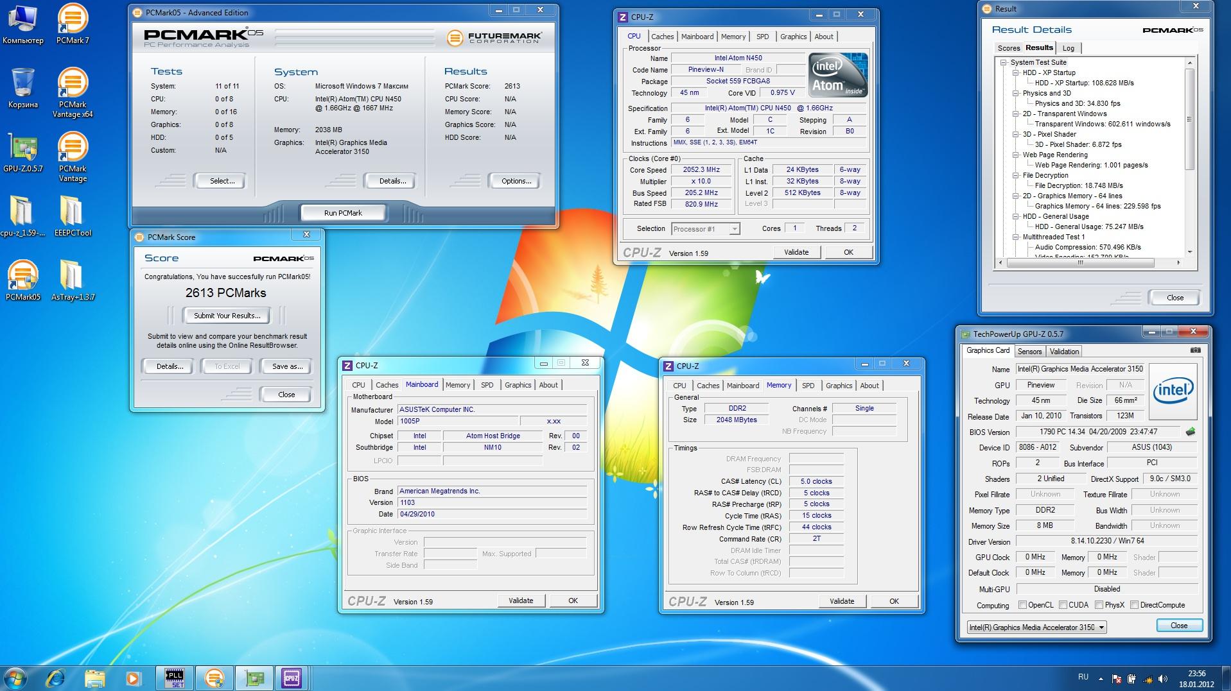Image resolution: width=1231 pixels, height=691 pixels.
Task: Open the Action Center flag tray icon
Action: [x=1117, y=679]
